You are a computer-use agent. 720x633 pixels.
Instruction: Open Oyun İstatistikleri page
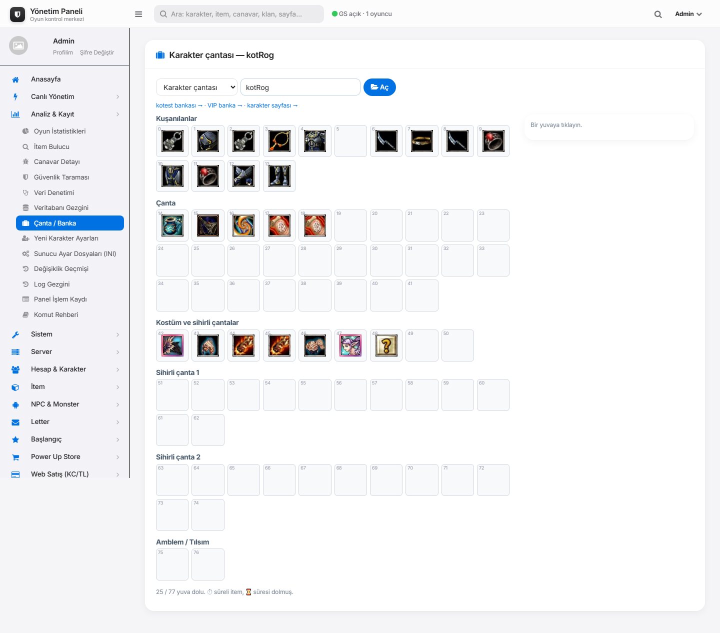tap(70, 131)
